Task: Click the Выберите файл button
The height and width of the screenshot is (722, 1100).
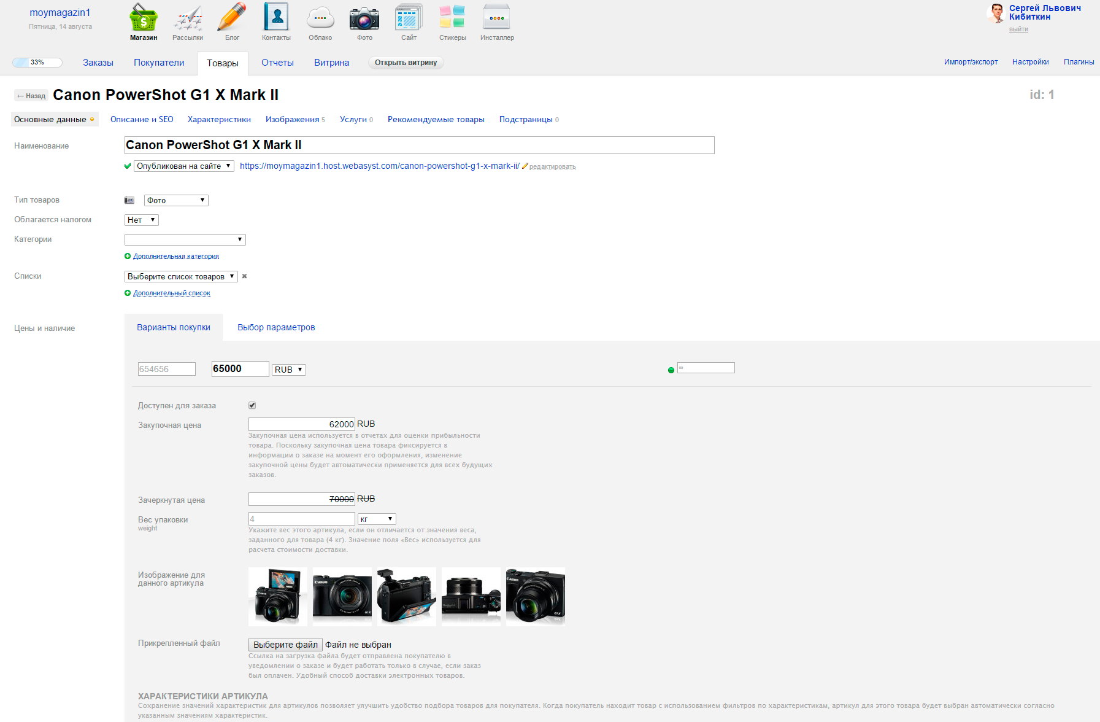Action: click(285, 645)
